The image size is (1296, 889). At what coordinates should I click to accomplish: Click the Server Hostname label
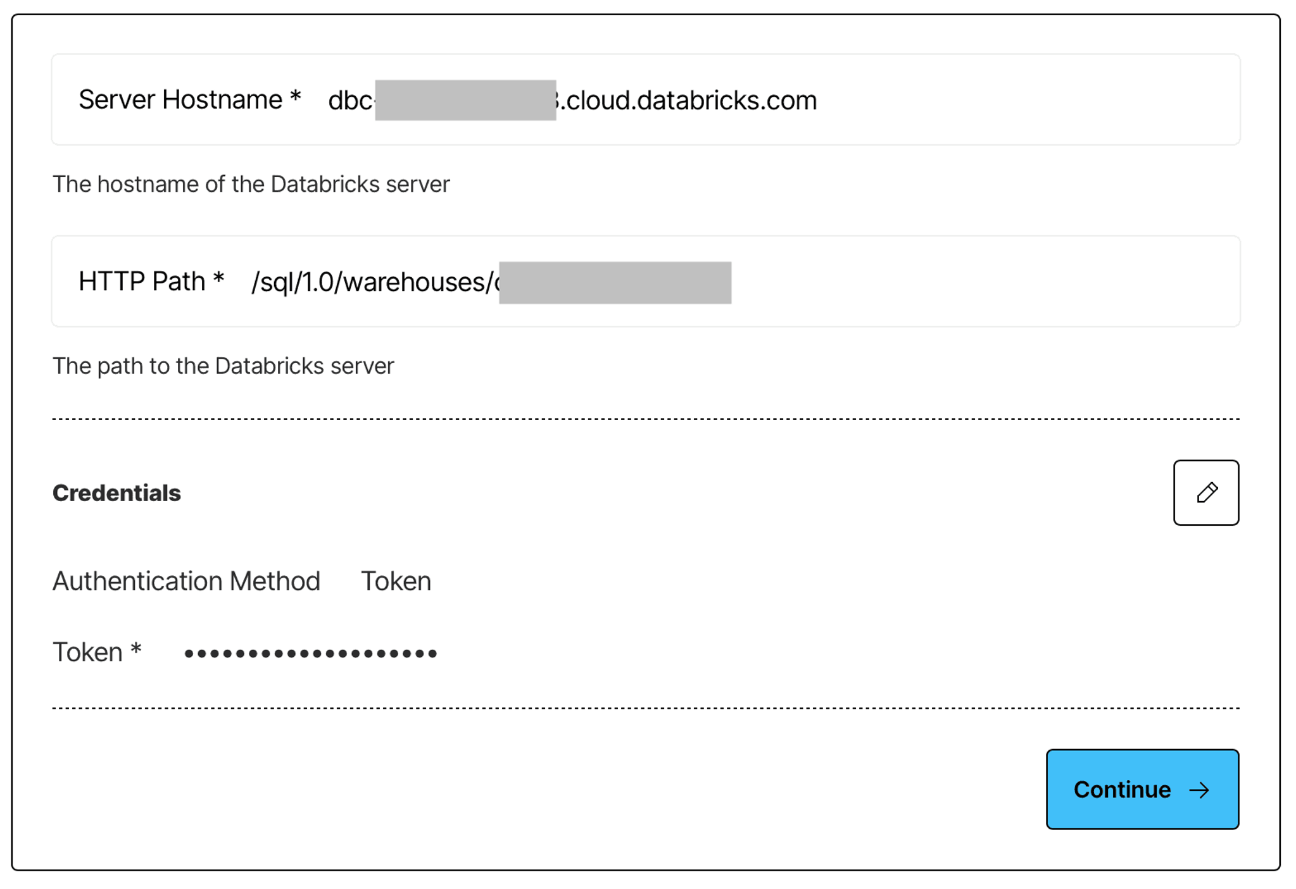(189, 100)
